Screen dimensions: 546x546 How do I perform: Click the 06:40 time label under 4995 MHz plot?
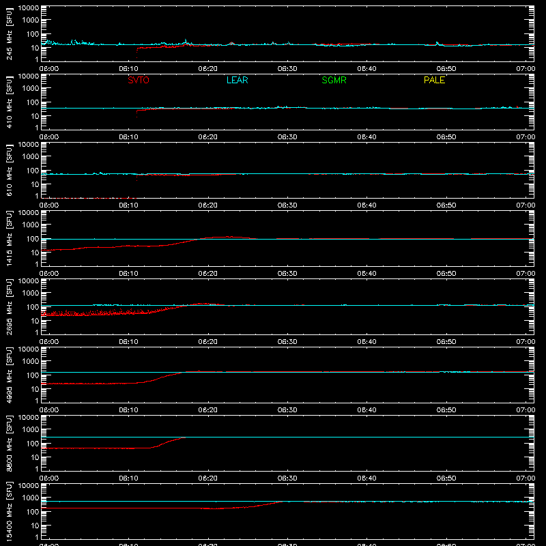367,410
